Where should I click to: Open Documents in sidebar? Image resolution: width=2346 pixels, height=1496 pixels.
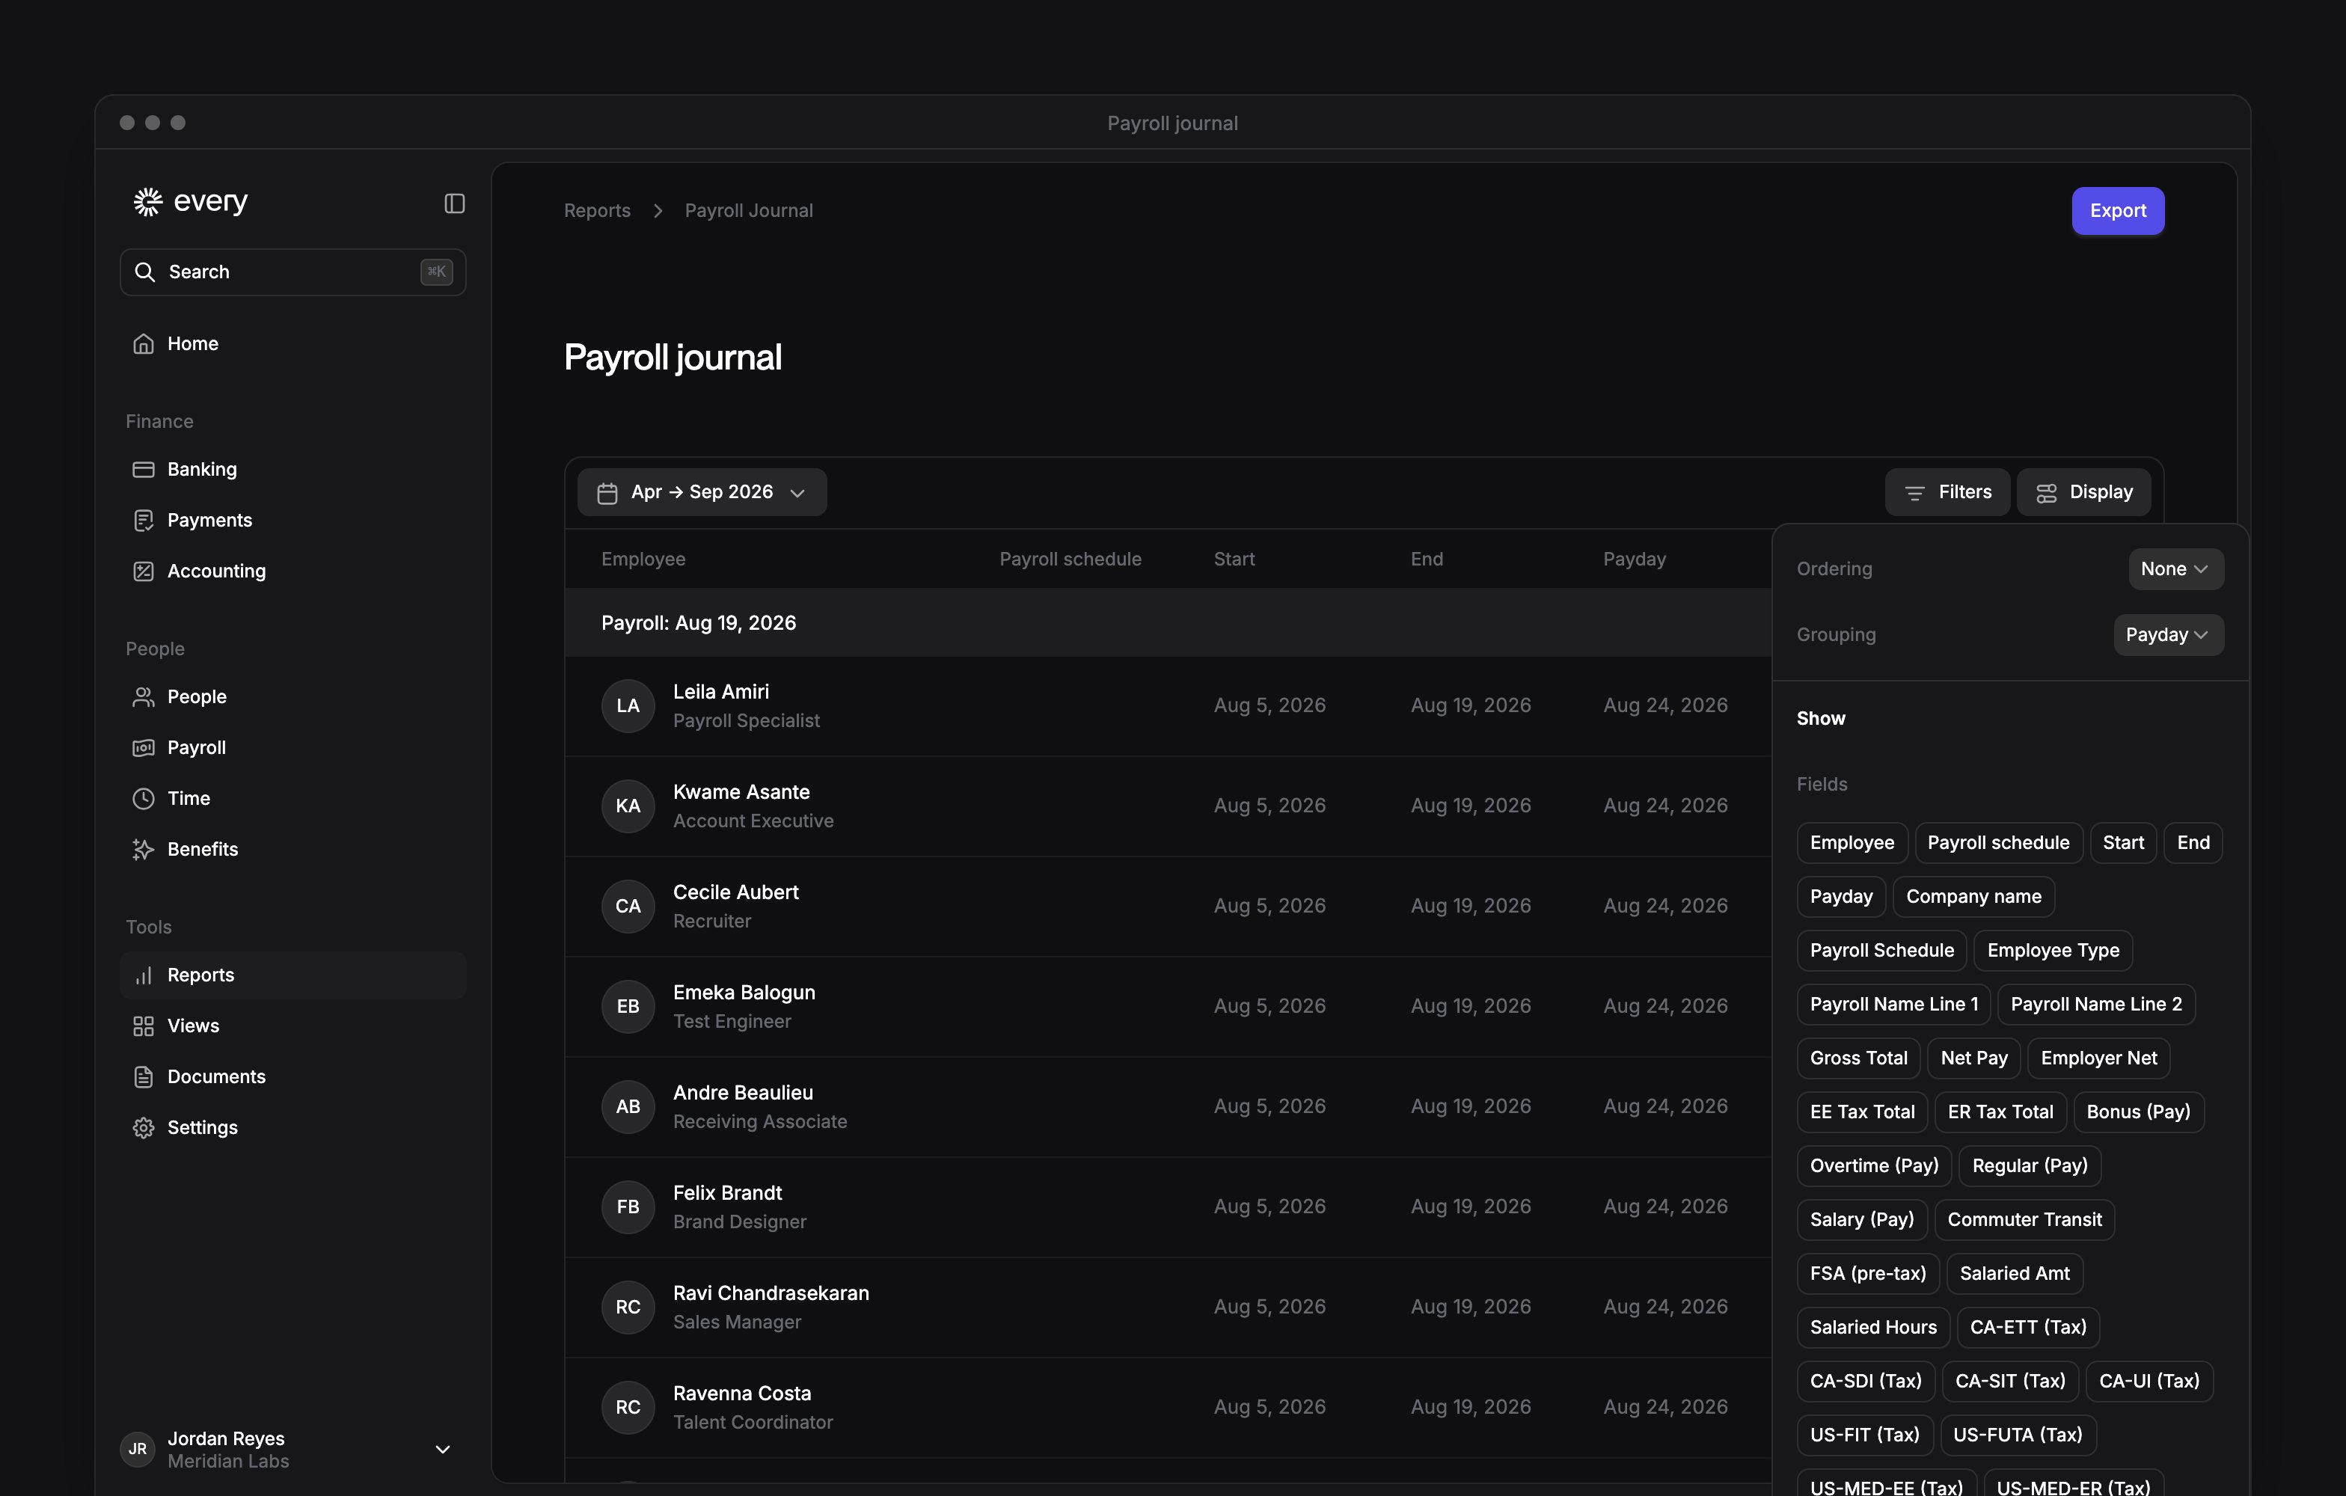coord(293,1076)
